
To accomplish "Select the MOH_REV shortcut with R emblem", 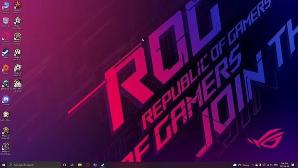I will coord(6,116).
